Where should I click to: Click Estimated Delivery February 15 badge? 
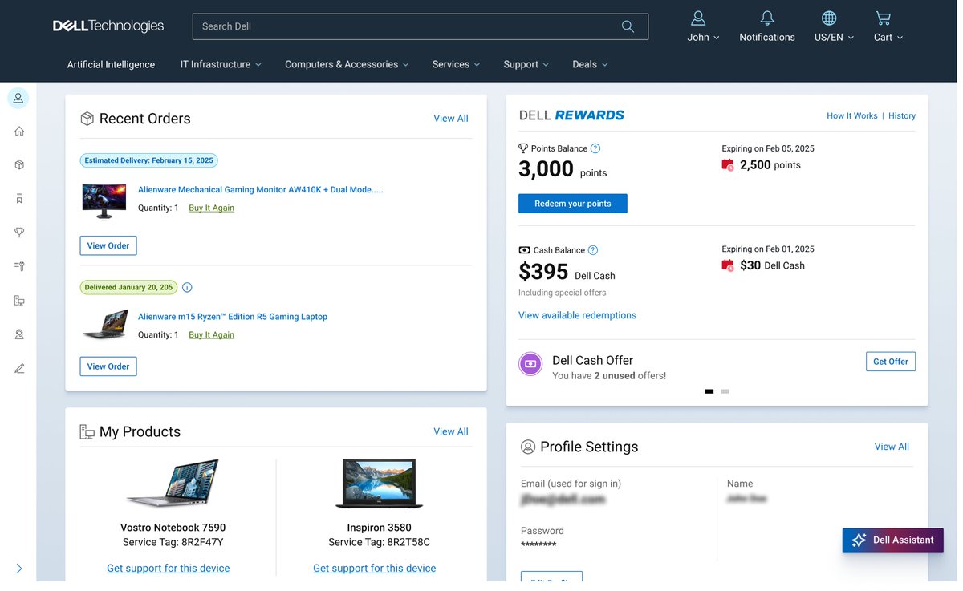[x=149, y=160]
